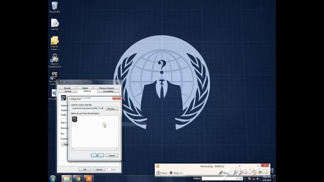Screen dimensions: 324x182
Task: Click the flag notification icon in system tray
Action: point(249,178)
